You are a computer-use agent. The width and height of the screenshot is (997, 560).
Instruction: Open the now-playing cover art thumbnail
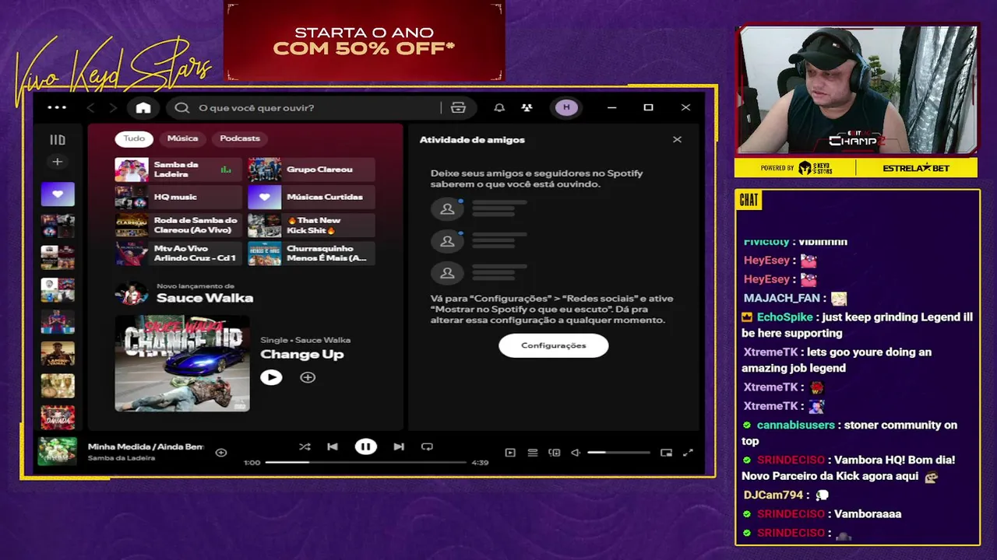(x=58, y=451)
